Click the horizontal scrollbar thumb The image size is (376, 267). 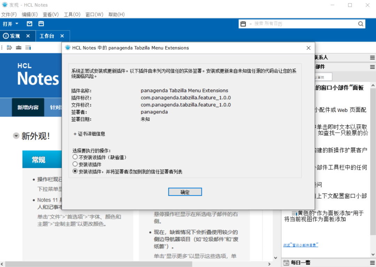click(99, 264)
